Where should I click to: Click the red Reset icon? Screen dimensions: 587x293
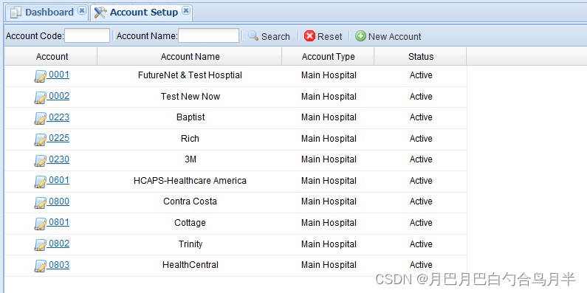point(309,36)
